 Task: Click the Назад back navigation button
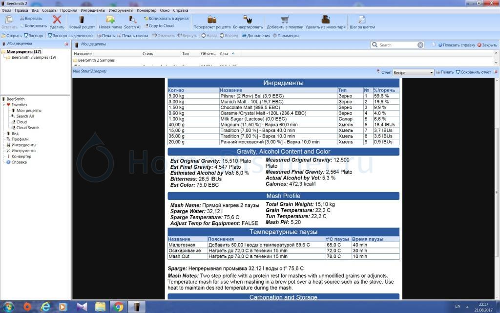pos(209,36)
